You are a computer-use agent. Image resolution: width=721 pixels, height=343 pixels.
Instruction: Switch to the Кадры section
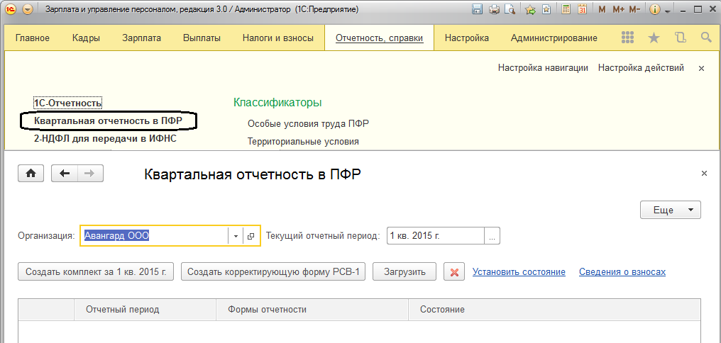(x=86, y=38)
